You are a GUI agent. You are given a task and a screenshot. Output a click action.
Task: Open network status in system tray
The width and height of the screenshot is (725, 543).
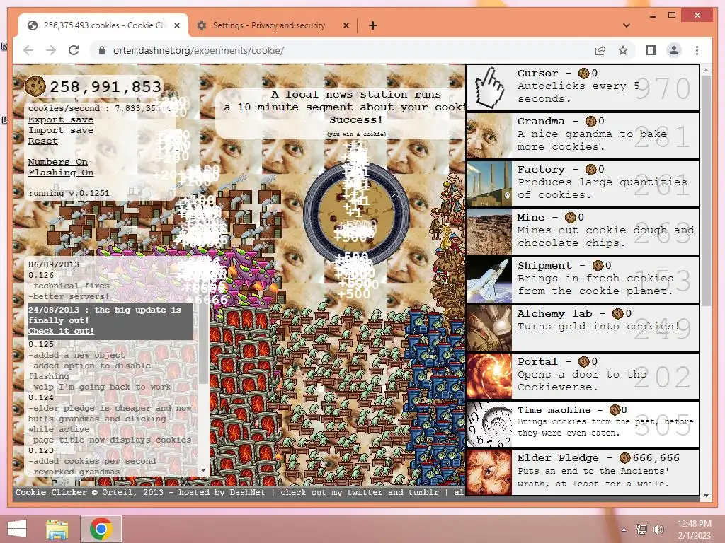click(641, 529)
